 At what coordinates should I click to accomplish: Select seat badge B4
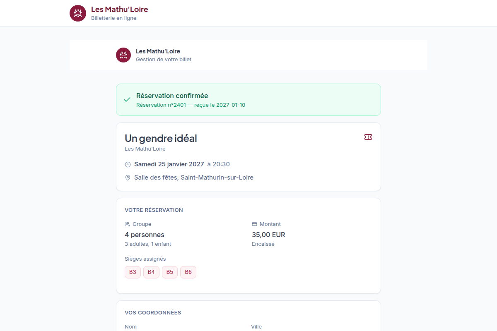151,272
